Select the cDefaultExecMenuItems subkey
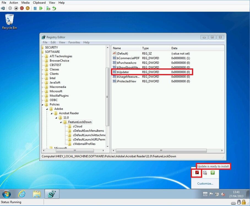This screenshot has width=250, height=206. (x=88, y=131)
